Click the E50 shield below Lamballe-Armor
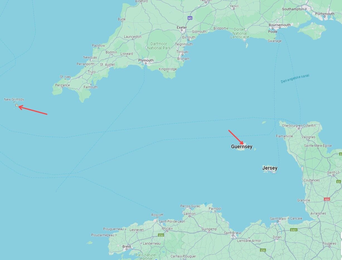Viewport: 342px width, 260px height. [x=263, y=250]
